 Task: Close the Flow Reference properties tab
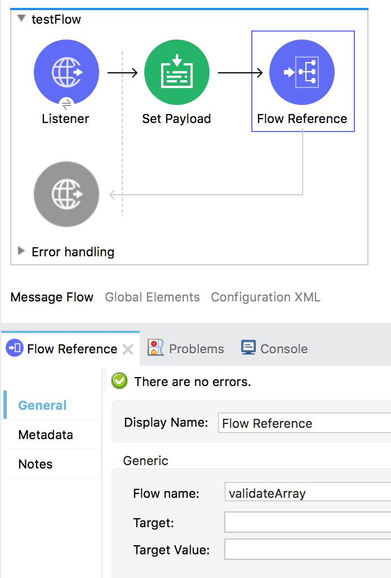[128, 349]
